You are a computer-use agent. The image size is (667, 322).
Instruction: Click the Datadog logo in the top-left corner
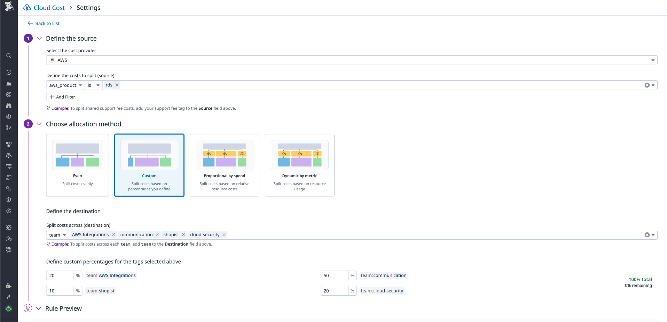pos(9,7)
